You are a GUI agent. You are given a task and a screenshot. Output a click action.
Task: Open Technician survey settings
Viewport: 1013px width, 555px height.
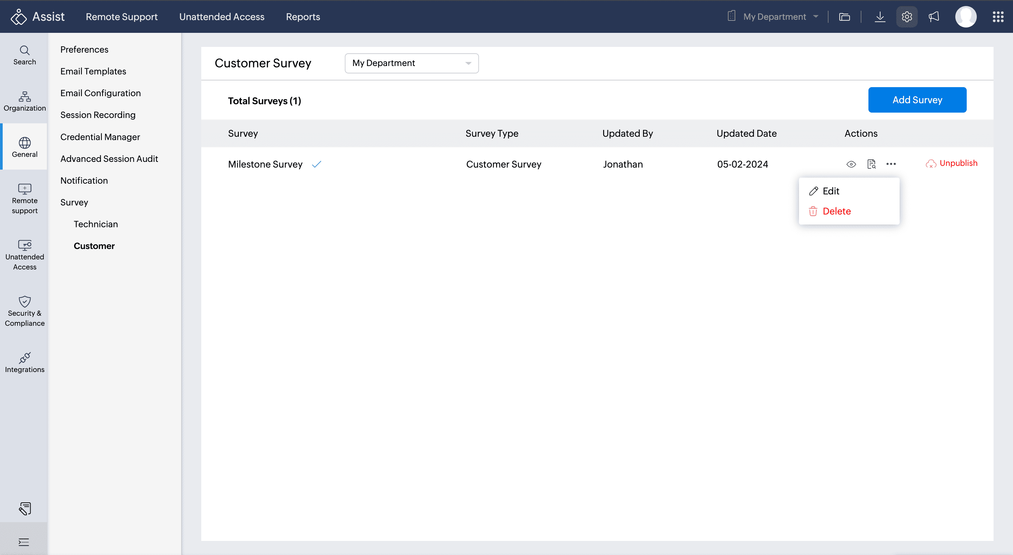pos(96,224)
